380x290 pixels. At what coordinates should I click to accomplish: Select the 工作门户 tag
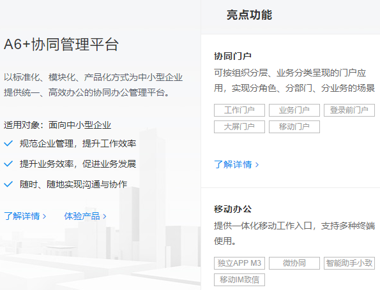pos(239,110)
